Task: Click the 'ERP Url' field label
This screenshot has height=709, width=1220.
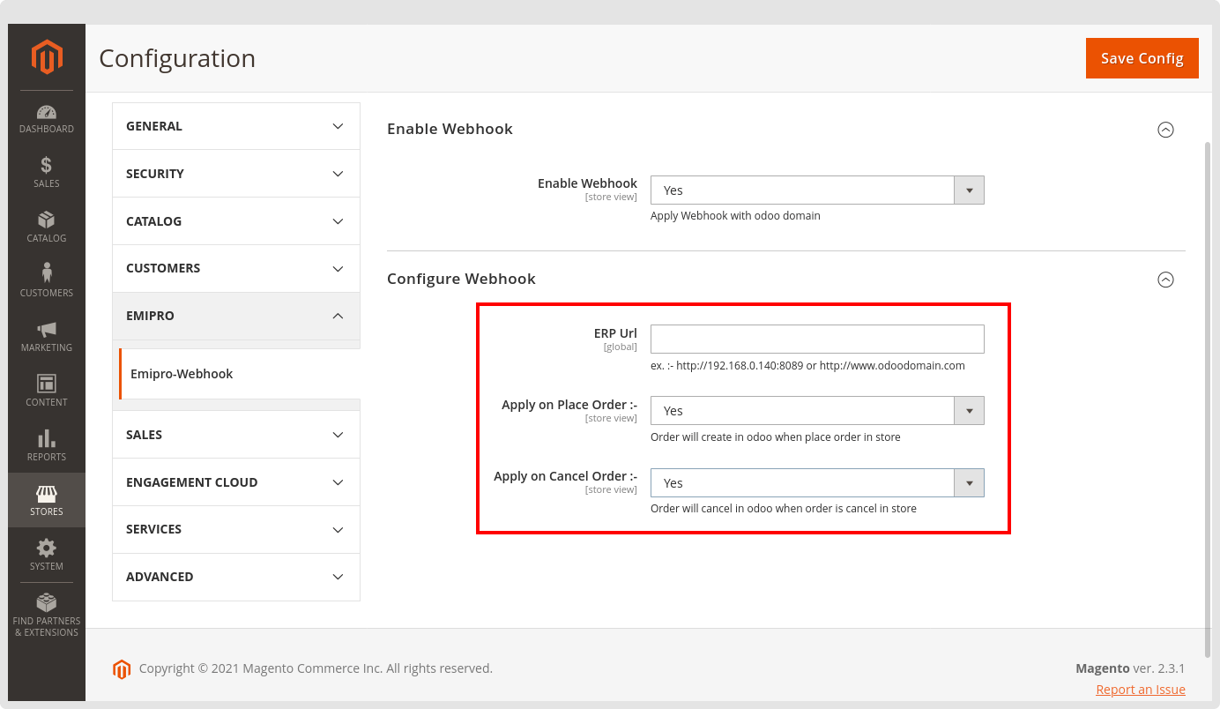Action: (615, 333)
